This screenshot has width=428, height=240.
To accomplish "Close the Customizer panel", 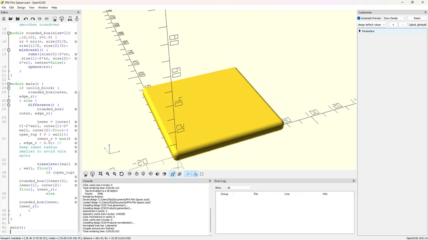I will point(425,12).
